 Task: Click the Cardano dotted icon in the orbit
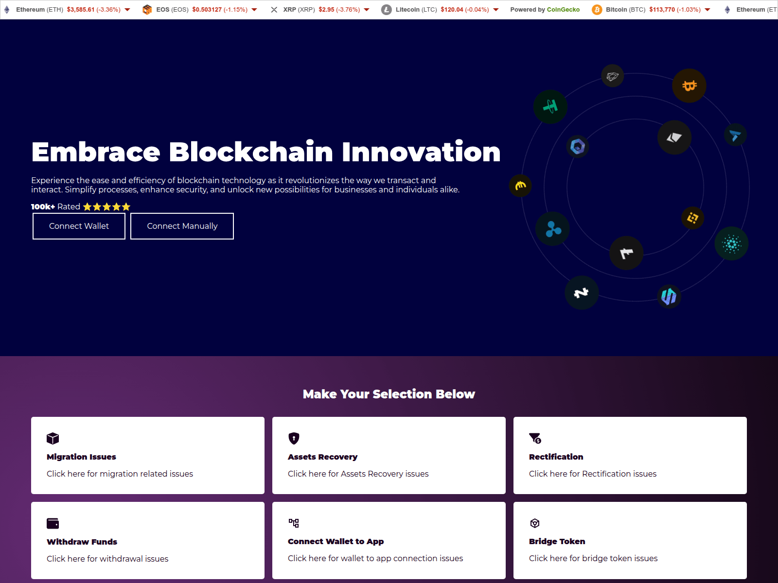tap(731, 243)
